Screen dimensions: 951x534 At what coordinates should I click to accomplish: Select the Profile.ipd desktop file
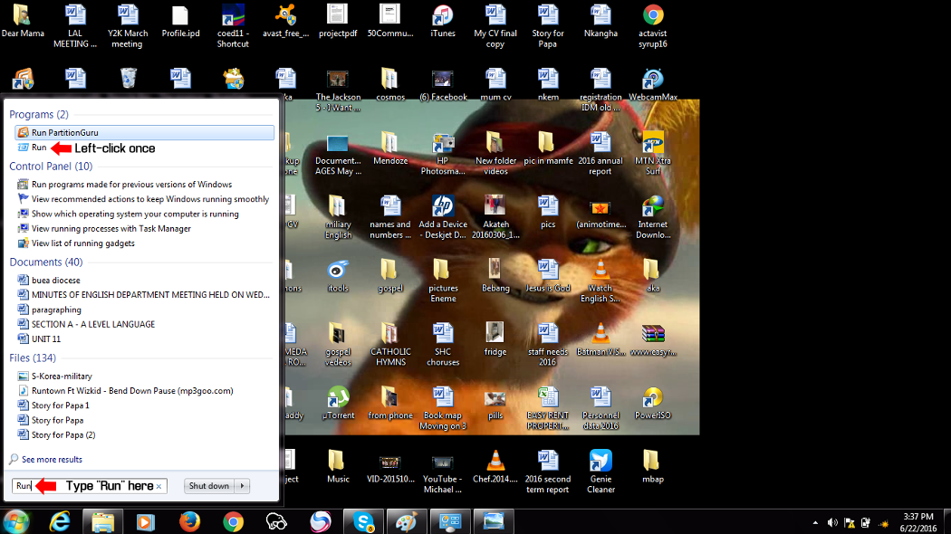point(181,22)
